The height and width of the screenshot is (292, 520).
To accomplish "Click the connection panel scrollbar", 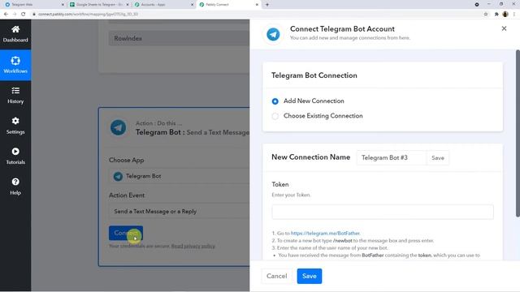I will (x=518, y=134).
